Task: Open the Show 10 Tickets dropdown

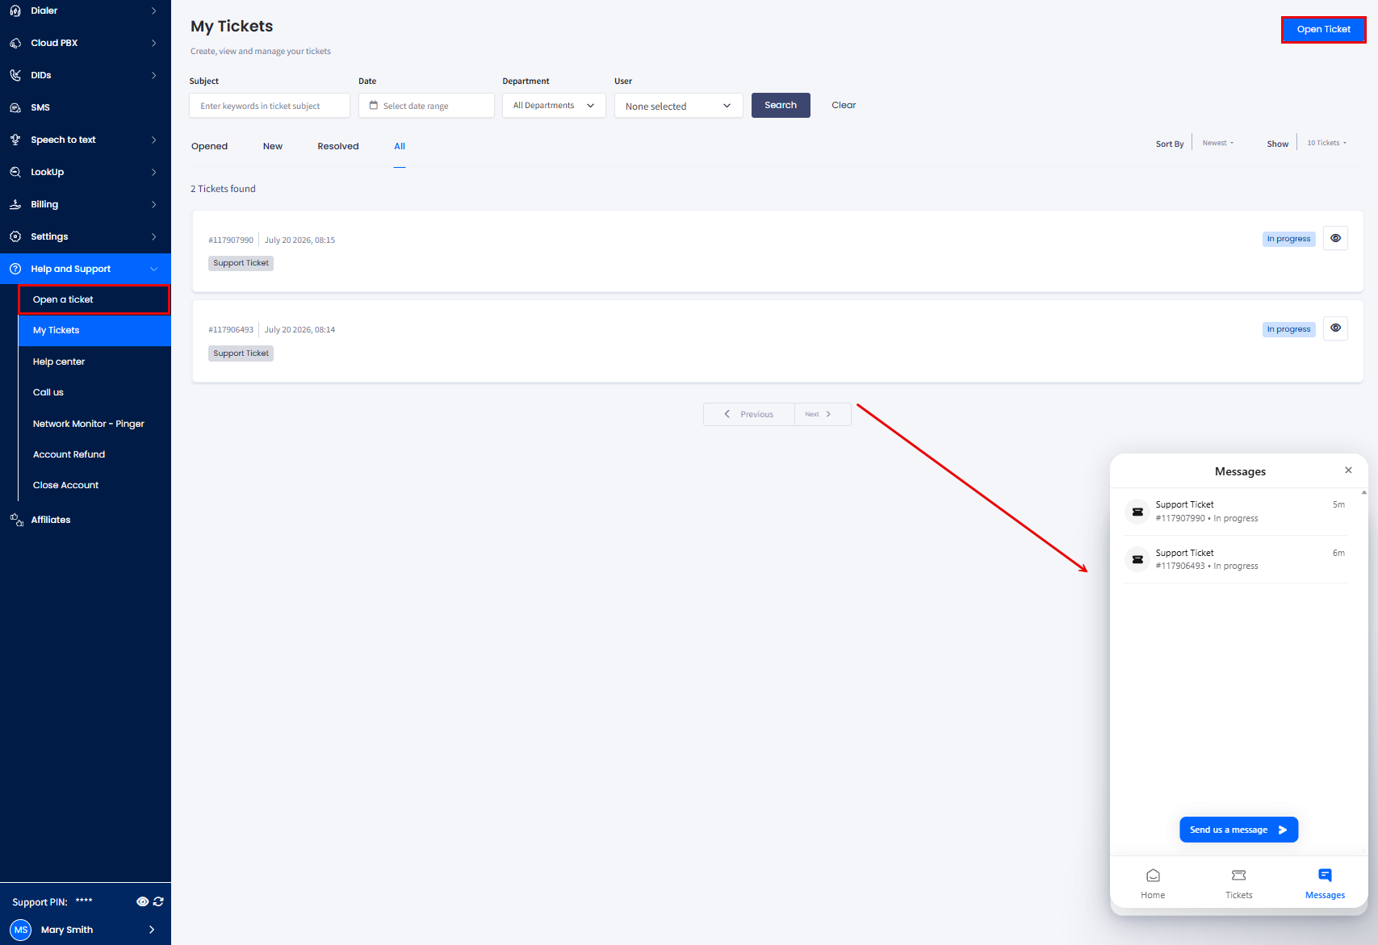Action: point(1327,143)
